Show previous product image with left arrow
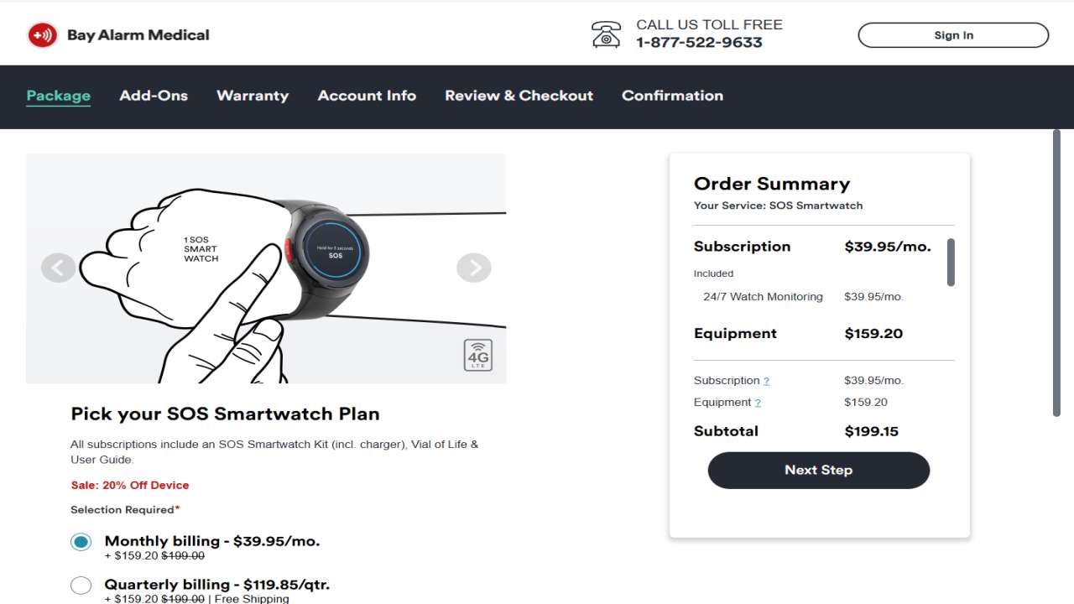Screen dimensions: 1074x604 (x=58, y=268)
